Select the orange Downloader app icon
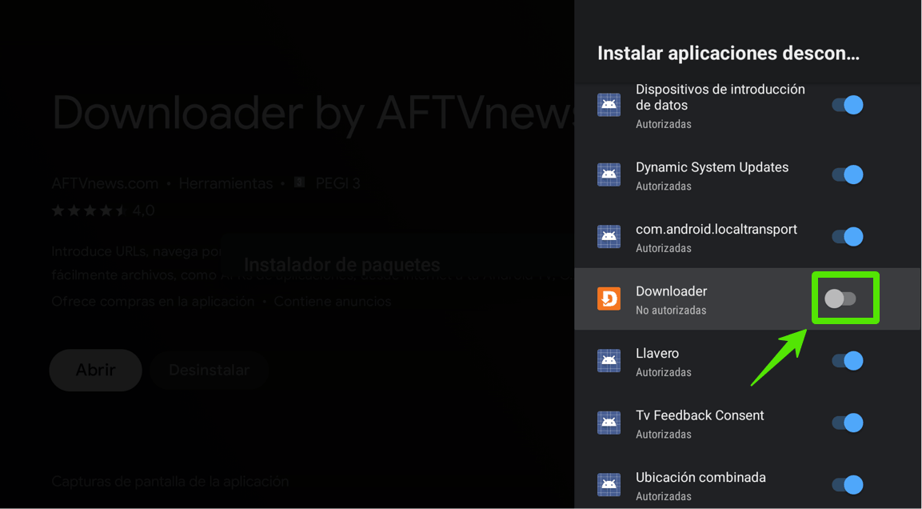The width and height of the screenshot is (922, 509). 609,299
